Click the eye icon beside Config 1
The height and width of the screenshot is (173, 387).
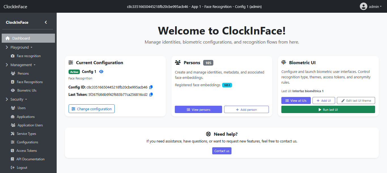[x=101, y=72]
